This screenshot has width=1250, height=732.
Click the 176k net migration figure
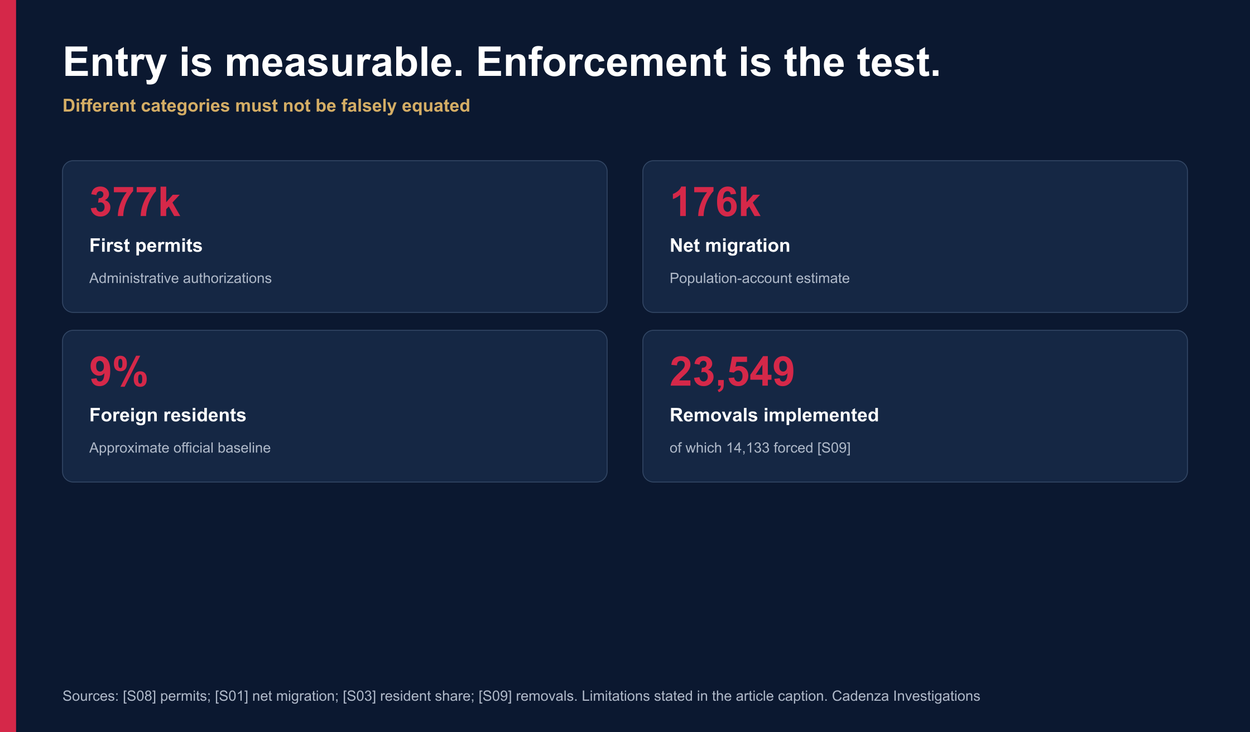[715, 202]
